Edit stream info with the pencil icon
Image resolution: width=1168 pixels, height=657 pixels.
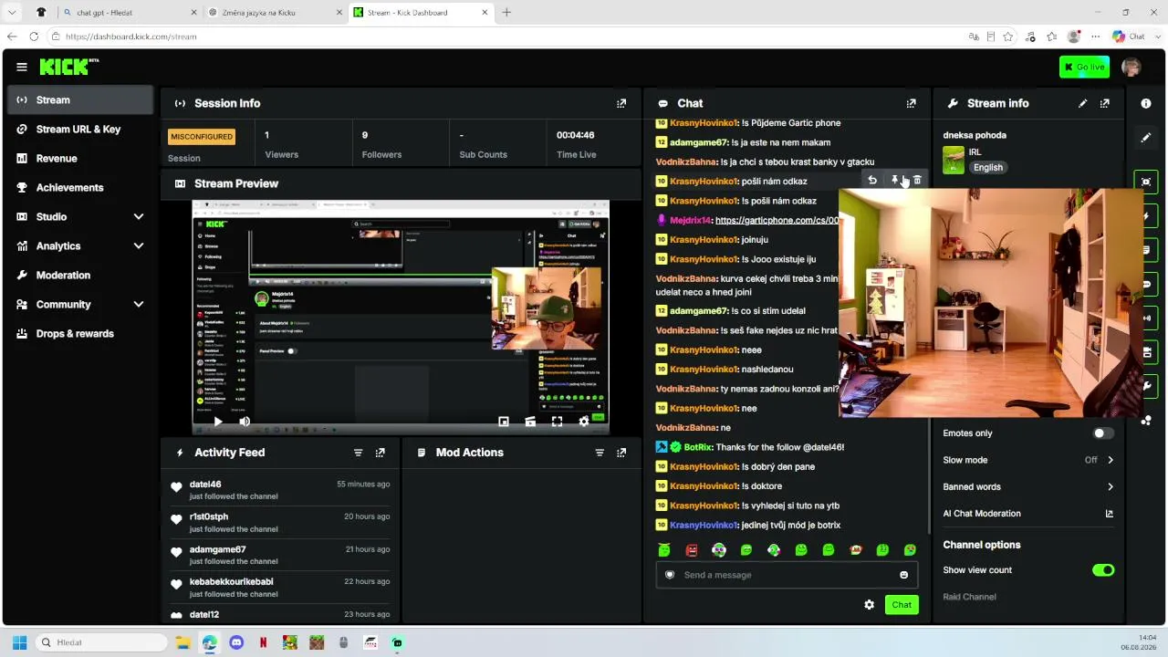1082,104
